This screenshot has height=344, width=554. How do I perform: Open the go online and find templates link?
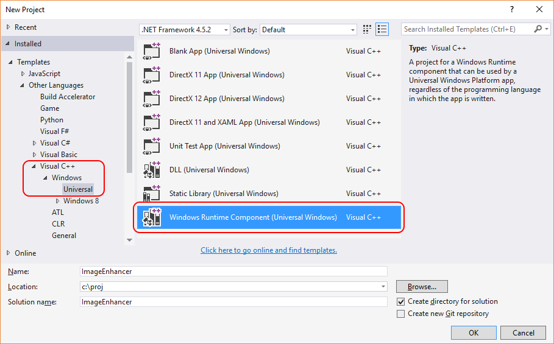pyautogui.click(x=269, y=250)
